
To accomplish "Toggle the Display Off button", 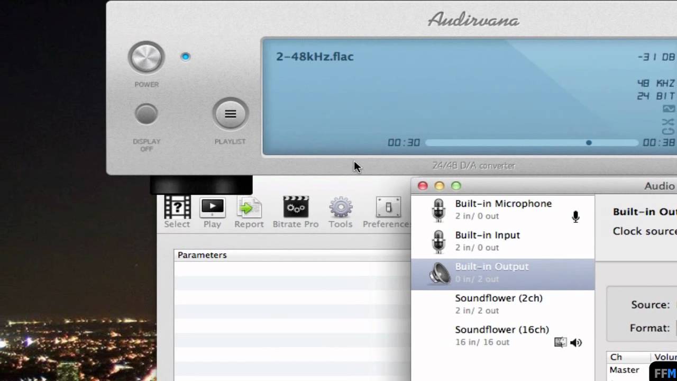I will pyautogui.click(x=147, y=114).
